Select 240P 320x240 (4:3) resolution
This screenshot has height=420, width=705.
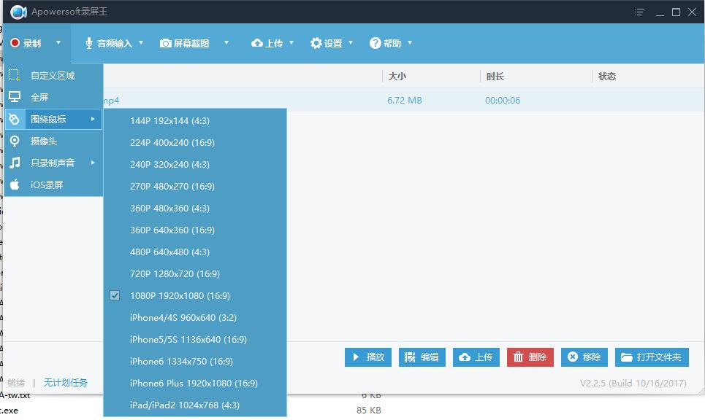pyautogui.click(x=195, y=164)
